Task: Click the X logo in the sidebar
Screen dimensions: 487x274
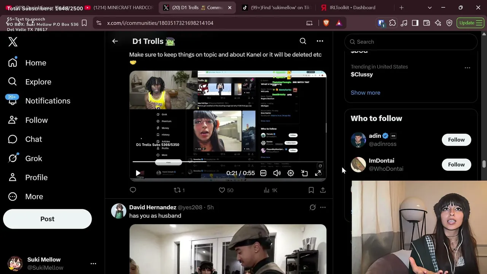Action: 13,41
